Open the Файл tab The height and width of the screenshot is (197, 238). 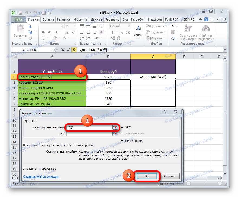pos(18,19)
